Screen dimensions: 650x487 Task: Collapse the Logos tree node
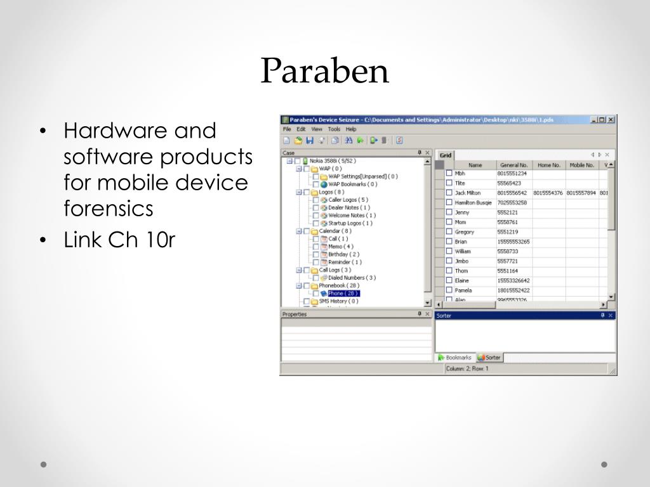click(x=299, y=192)
